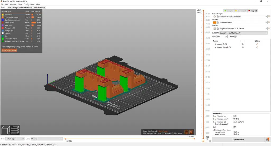Open the Window menu
Image resolution: width=271 pixels, height=146 pixels.
coord(13,4)
